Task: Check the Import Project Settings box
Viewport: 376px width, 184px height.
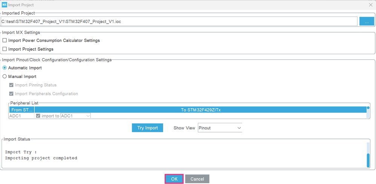Action: [4, 49]
